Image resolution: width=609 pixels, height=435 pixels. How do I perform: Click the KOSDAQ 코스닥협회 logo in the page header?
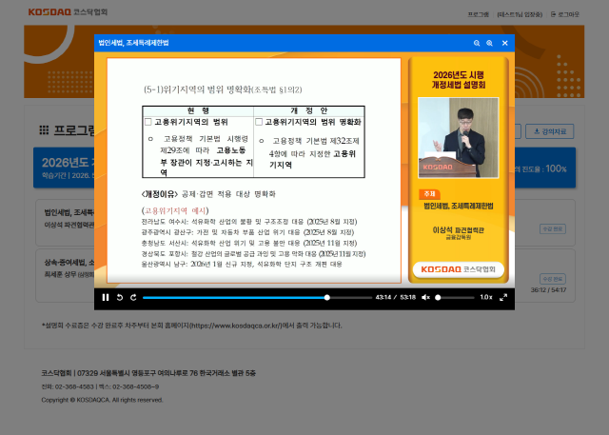click(x=68, y=12)
